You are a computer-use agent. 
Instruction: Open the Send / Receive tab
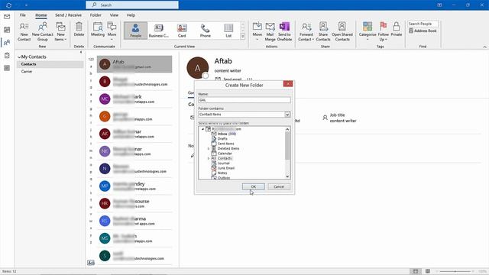[x=68, y=15]
